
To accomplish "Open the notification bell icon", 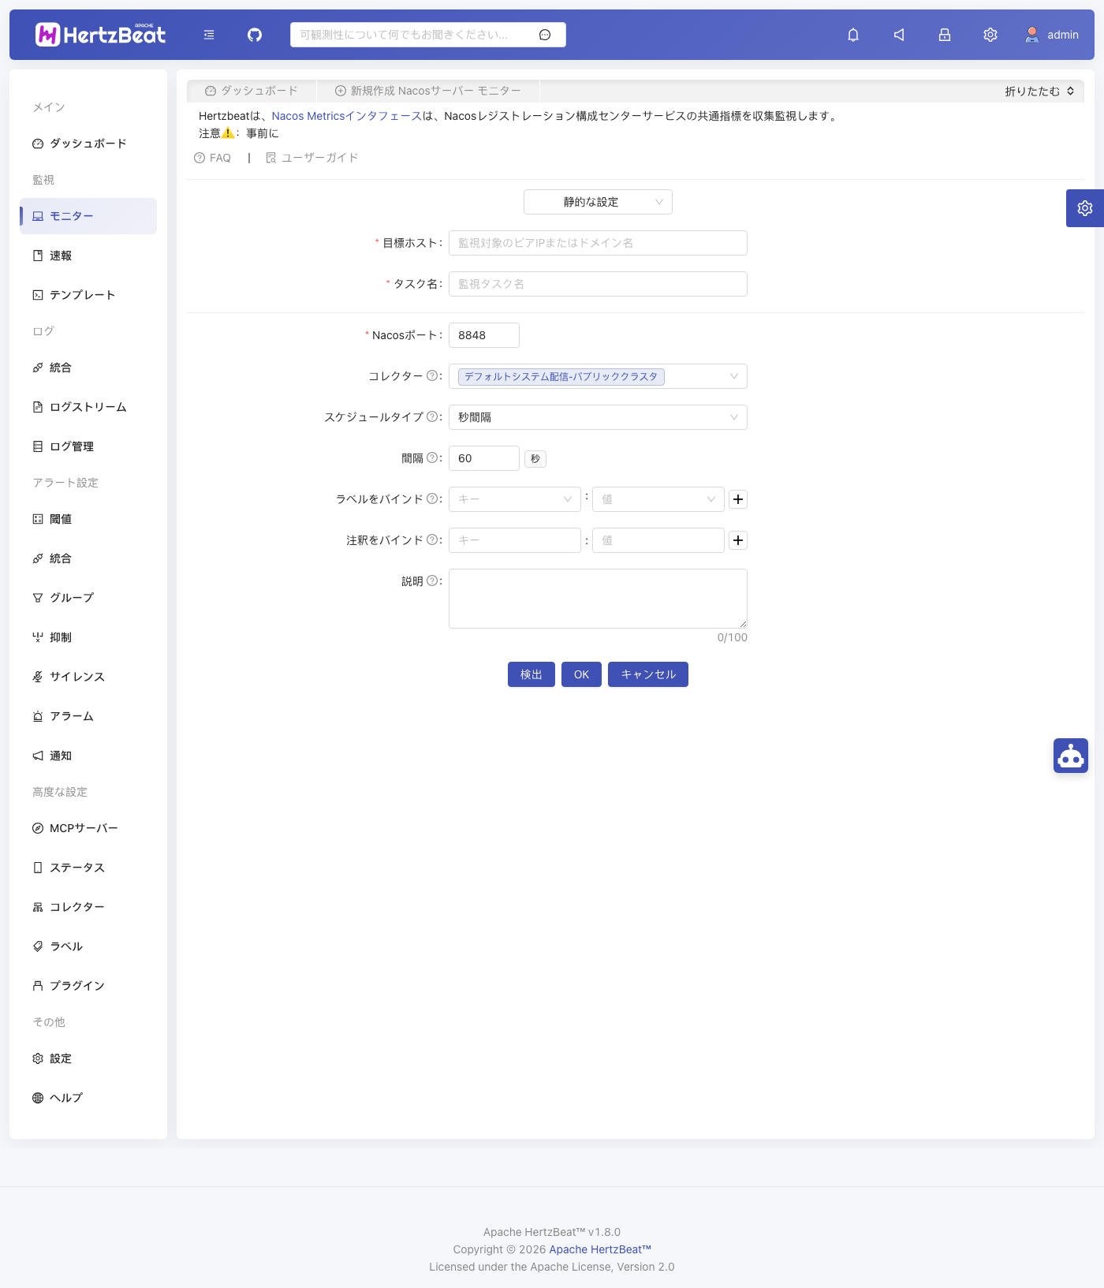I will coord(853,35).
